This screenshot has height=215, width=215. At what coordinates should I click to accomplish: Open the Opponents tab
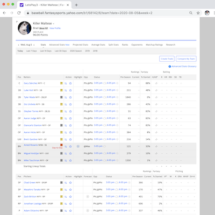point(137,45)
